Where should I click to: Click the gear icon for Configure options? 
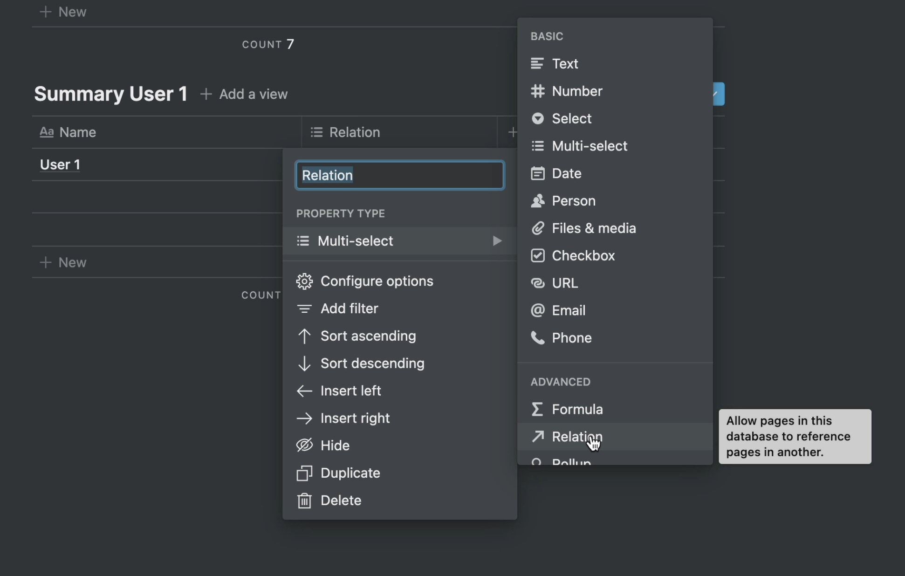pyautogui.click(x=304, y=281)
